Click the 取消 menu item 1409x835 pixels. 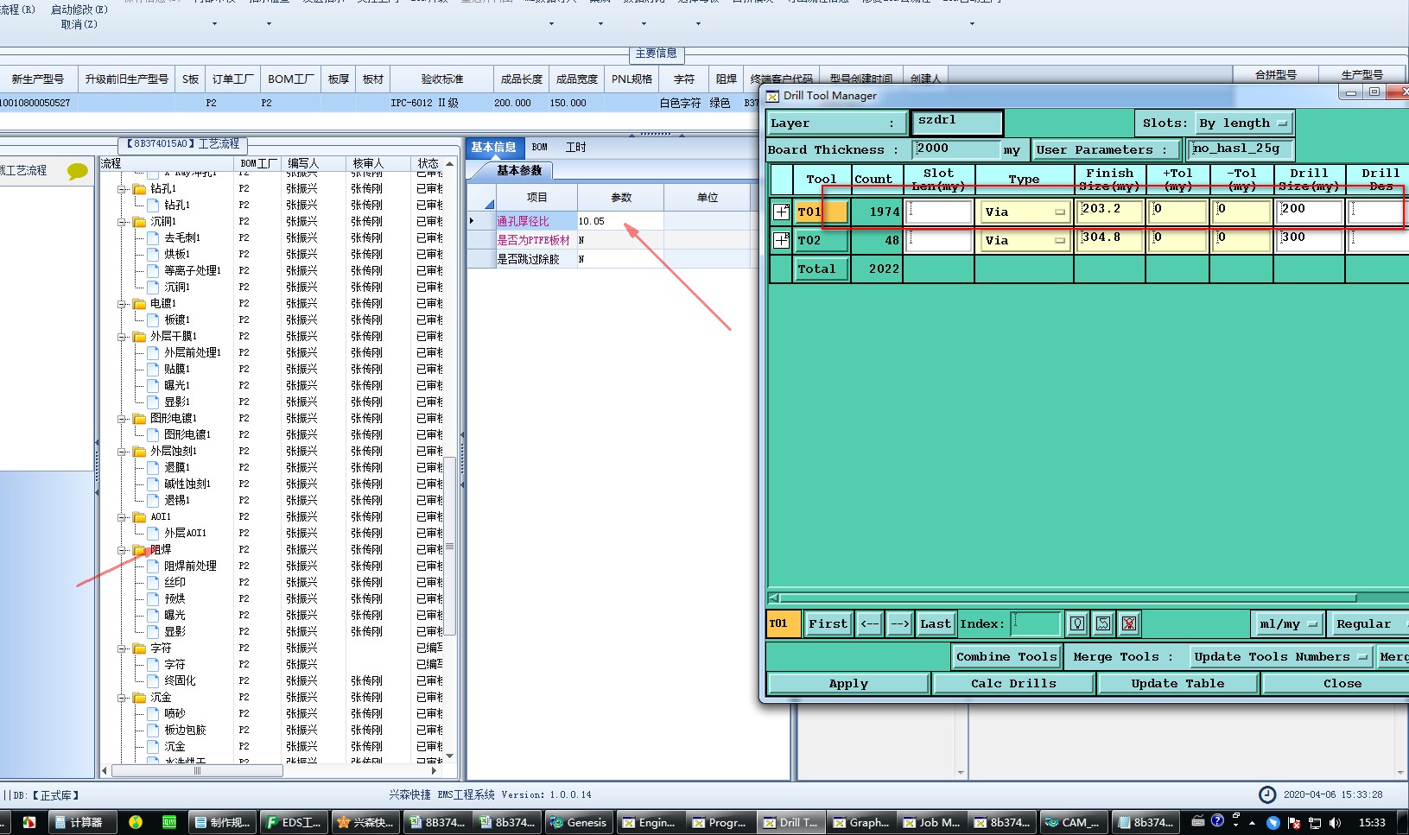[x=79, y=24]
